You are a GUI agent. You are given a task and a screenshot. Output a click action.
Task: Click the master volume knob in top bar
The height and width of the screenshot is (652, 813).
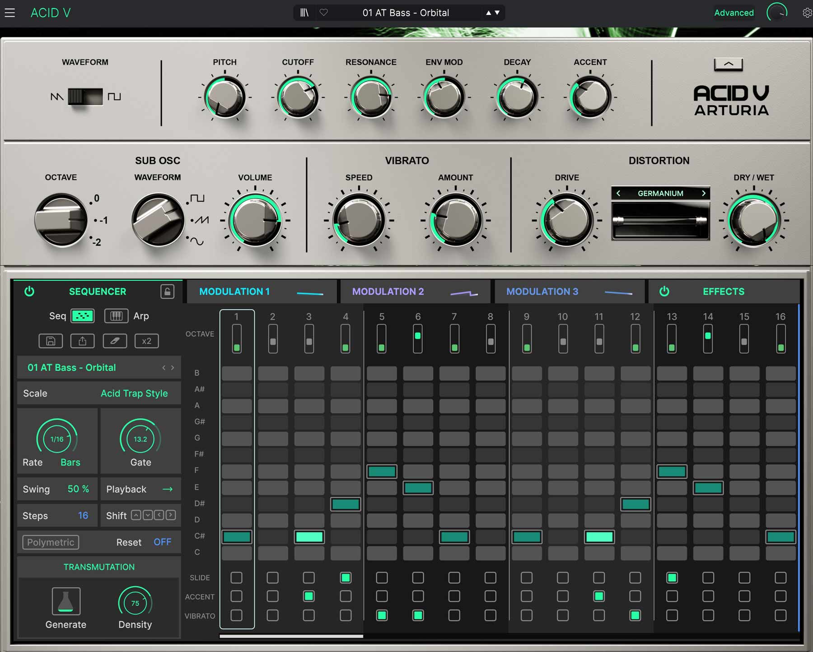click(777, 13)
